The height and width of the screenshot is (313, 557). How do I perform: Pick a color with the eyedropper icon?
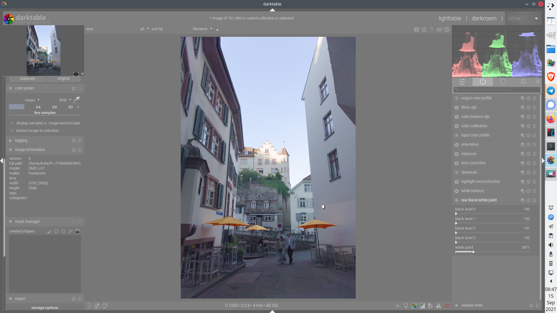pos(77,100)
